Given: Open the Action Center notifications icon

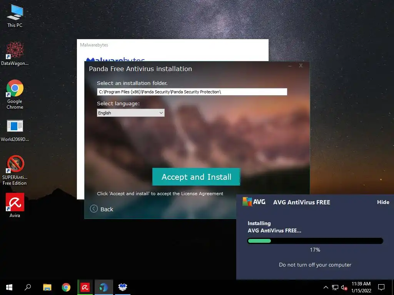Looking at the screenshot, I should pyautogui.click(x=381, y=287).
